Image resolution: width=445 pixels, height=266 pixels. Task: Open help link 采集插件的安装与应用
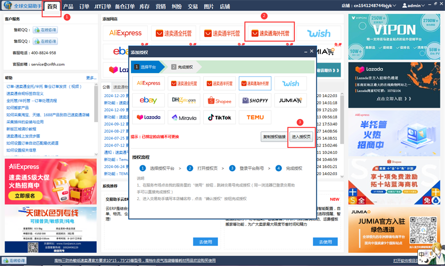[x=25, y=122]
